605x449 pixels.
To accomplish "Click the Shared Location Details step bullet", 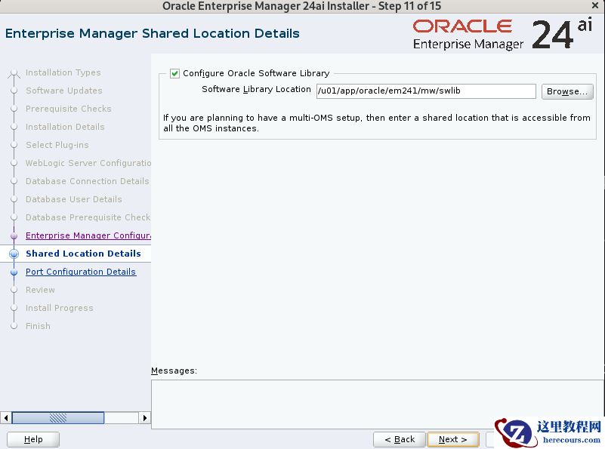I will (x=14, y=254).
